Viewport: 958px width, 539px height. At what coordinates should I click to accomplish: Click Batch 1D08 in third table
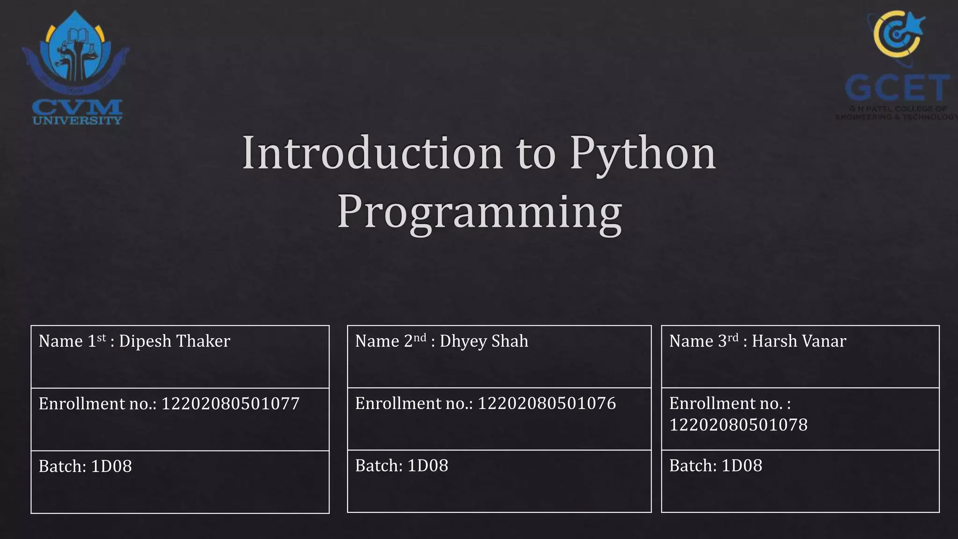point(715,466)
